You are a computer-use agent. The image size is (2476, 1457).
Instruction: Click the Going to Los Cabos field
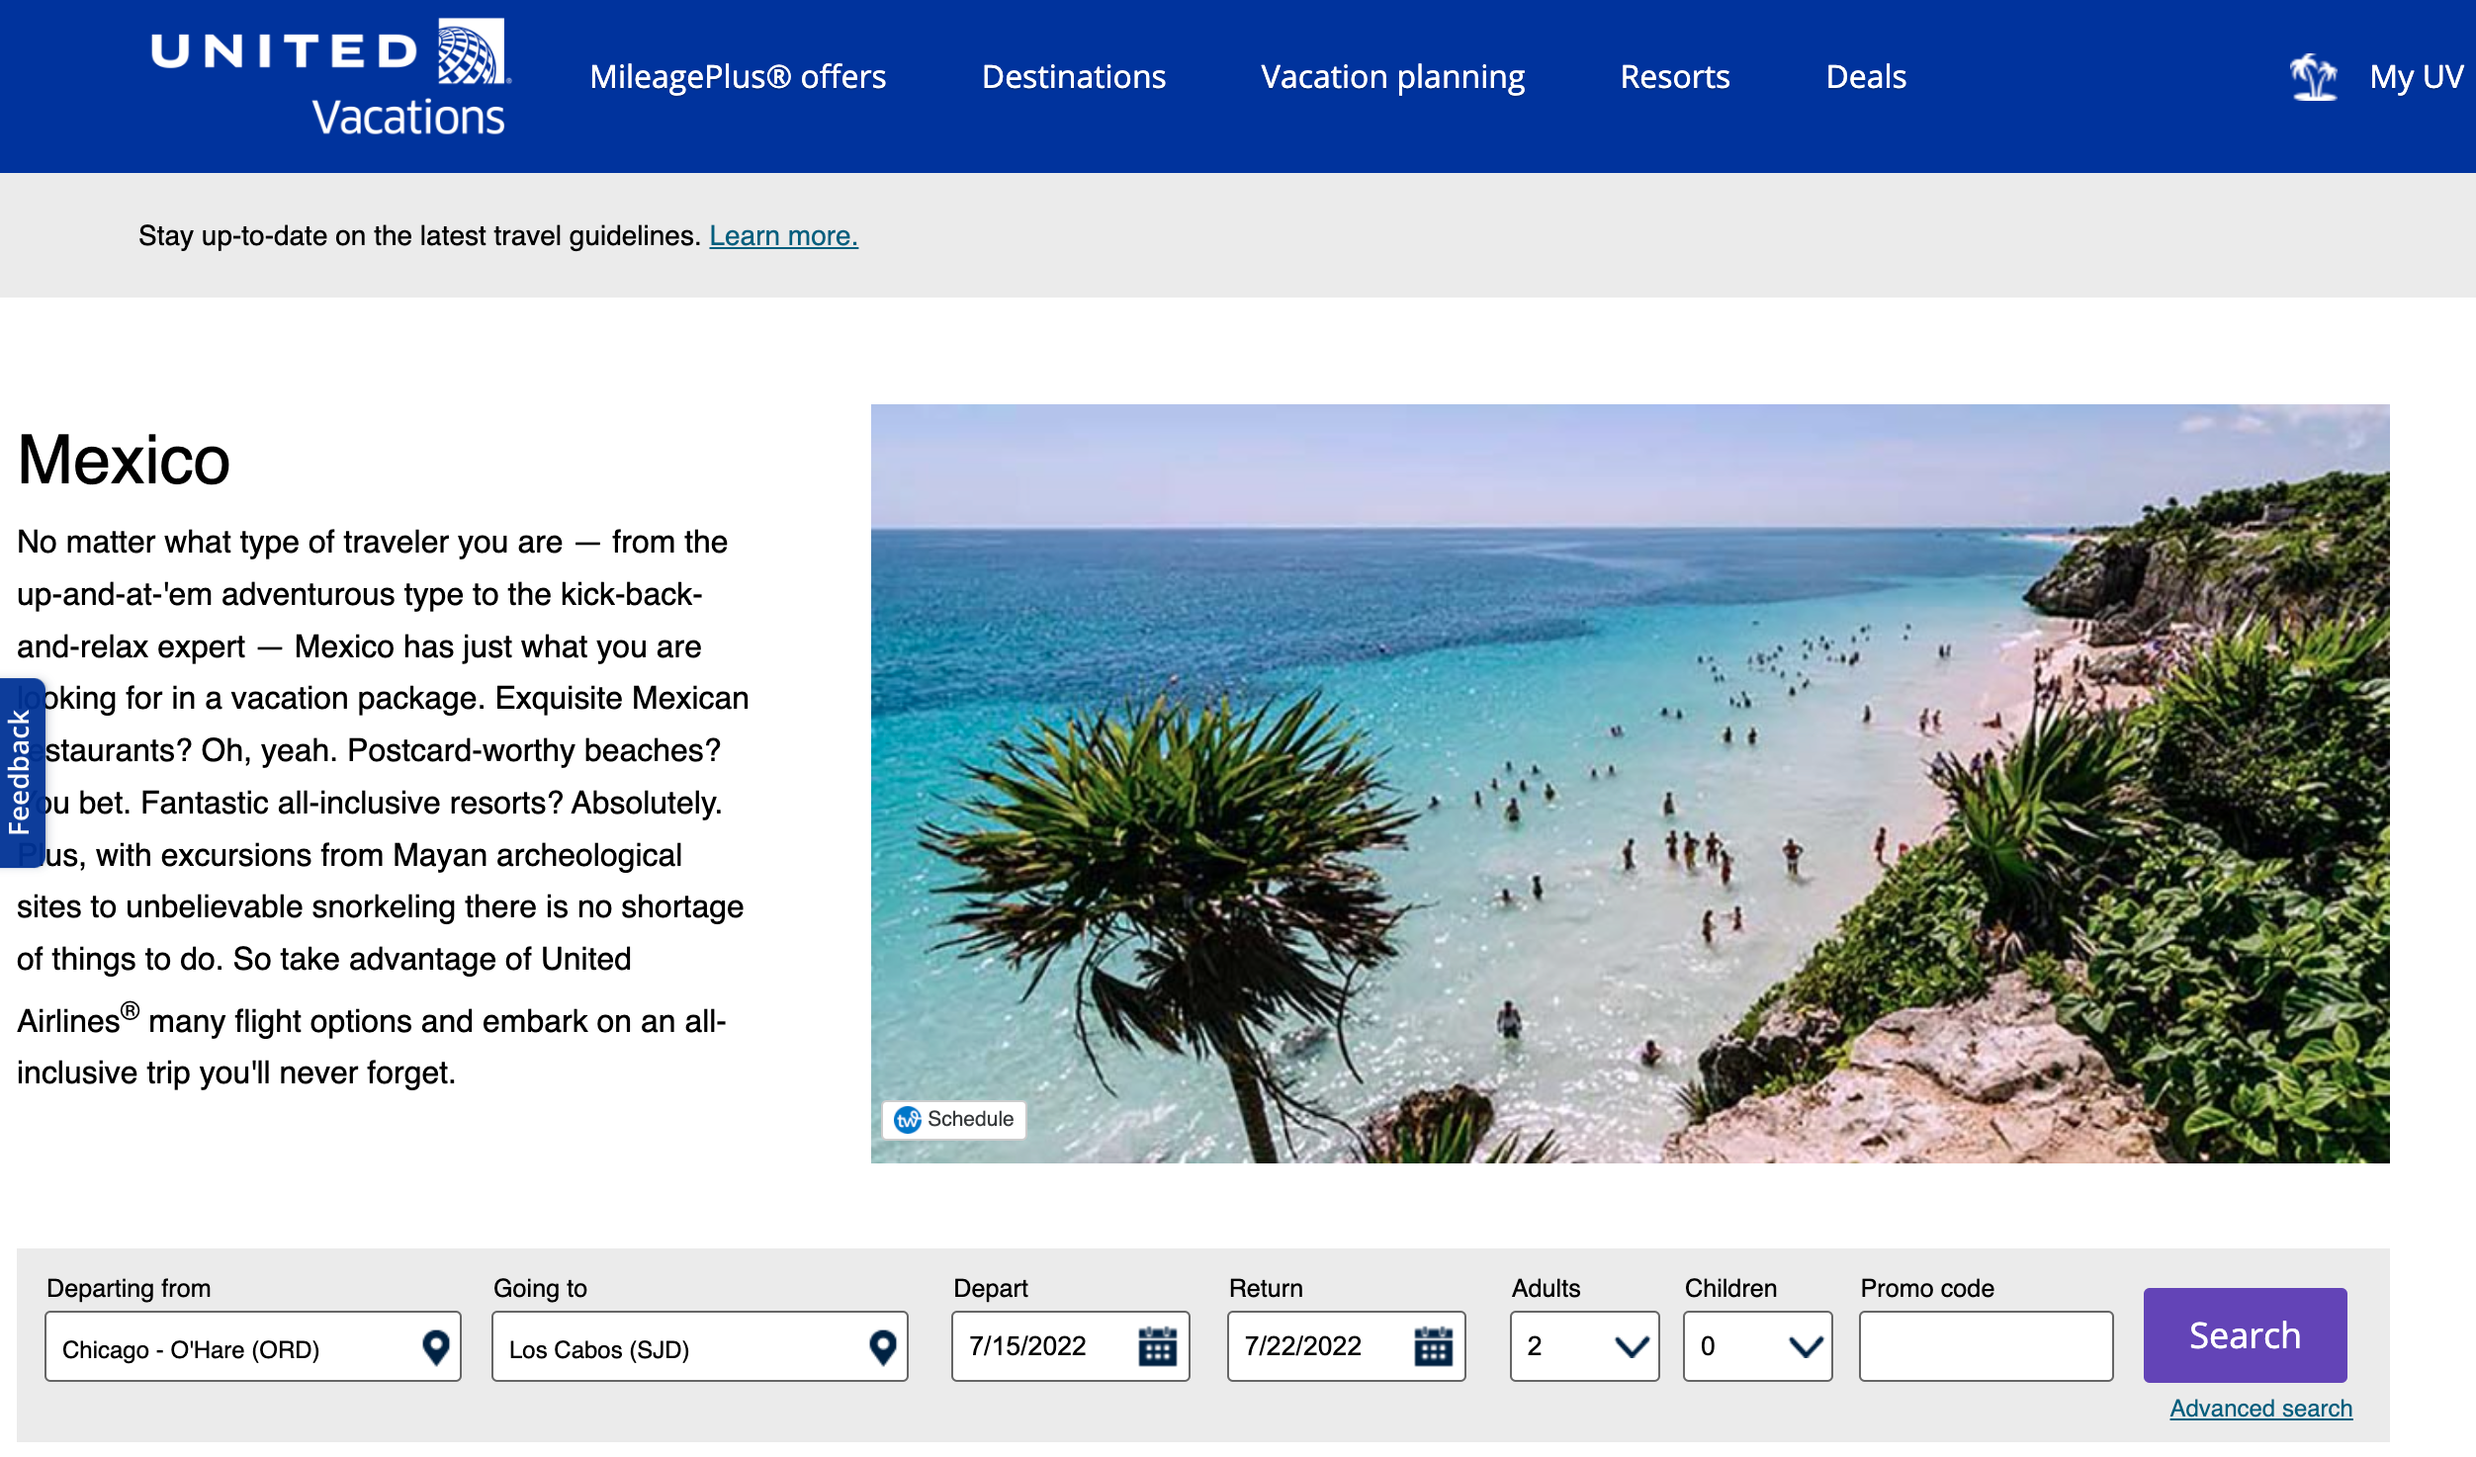(700, 1346)
